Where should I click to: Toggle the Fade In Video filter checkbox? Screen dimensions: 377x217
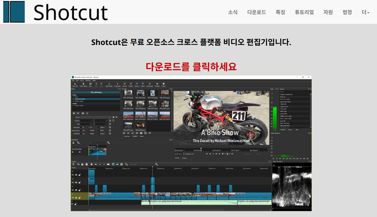click(73, 101)
